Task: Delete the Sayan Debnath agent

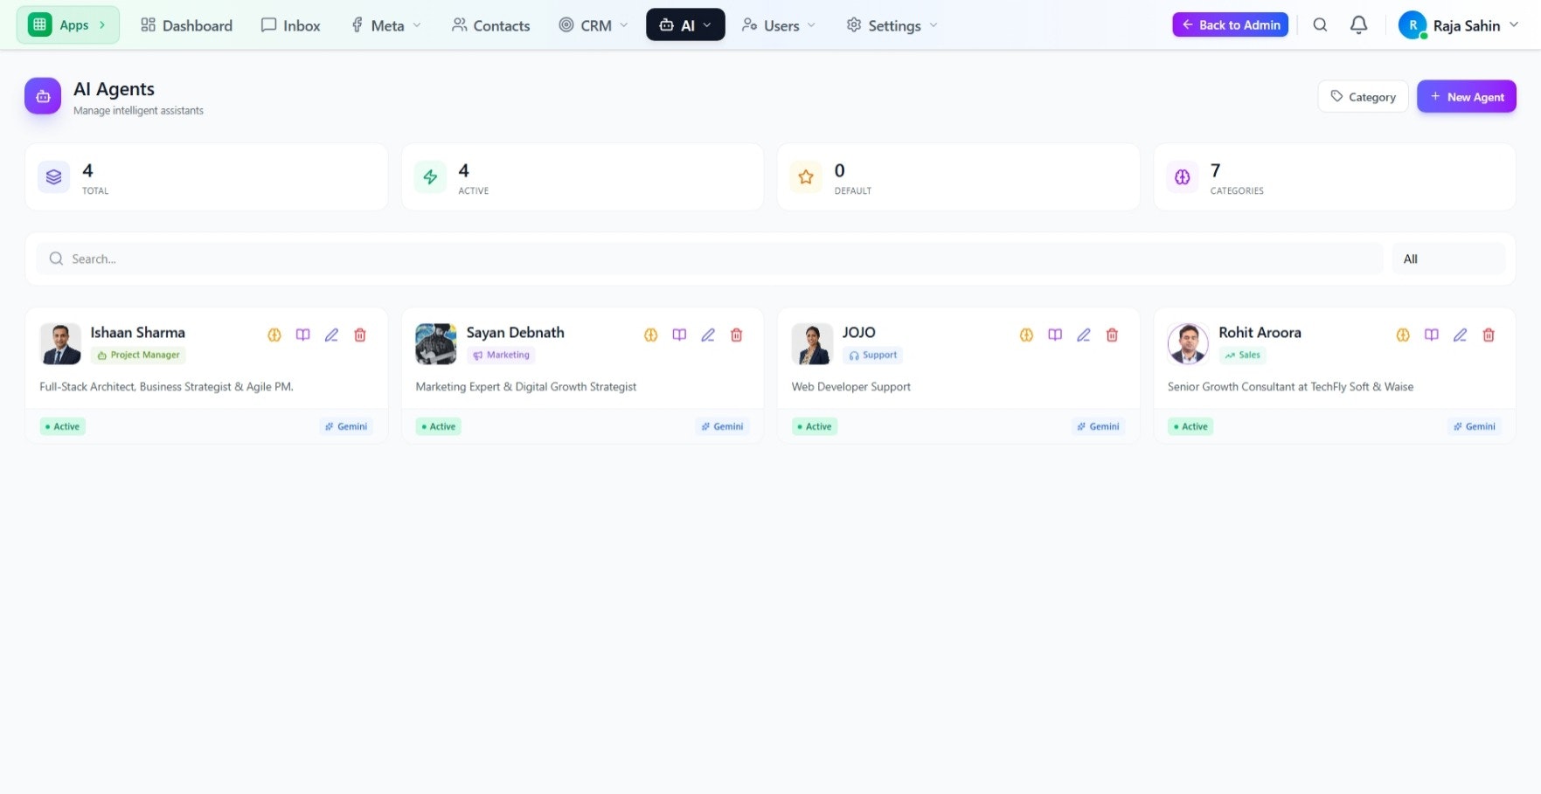Action: tap(737, 335)
